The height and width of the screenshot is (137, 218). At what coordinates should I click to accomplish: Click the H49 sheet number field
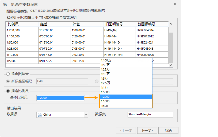[62, 81]
